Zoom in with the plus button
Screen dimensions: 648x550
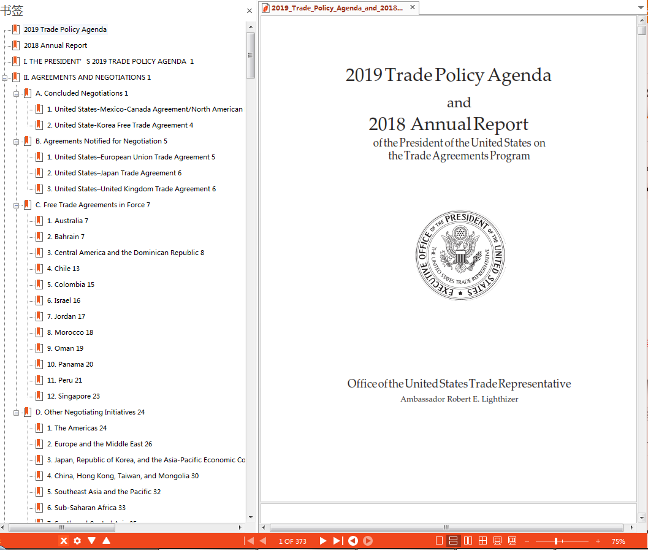coord(598,541)
